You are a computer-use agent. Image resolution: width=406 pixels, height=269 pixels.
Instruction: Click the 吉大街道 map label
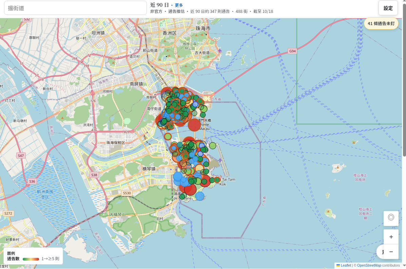point(202,53)
